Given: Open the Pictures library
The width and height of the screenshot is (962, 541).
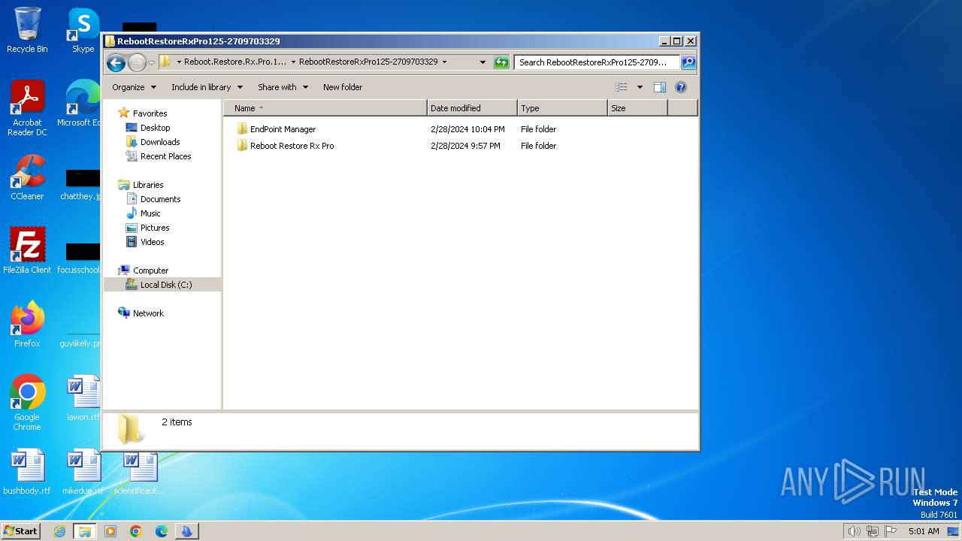Looking at the screenshot, I should point(155,228).
